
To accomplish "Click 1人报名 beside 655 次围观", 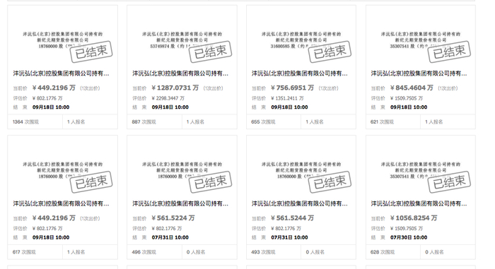I will [315, 121].
